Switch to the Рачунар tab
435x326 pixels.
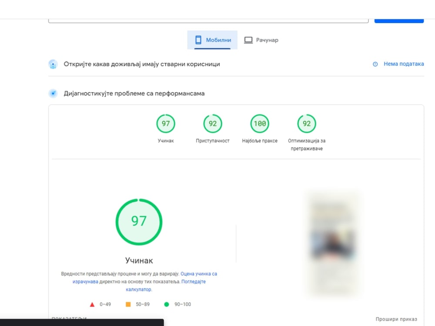(x=261, y=40)
